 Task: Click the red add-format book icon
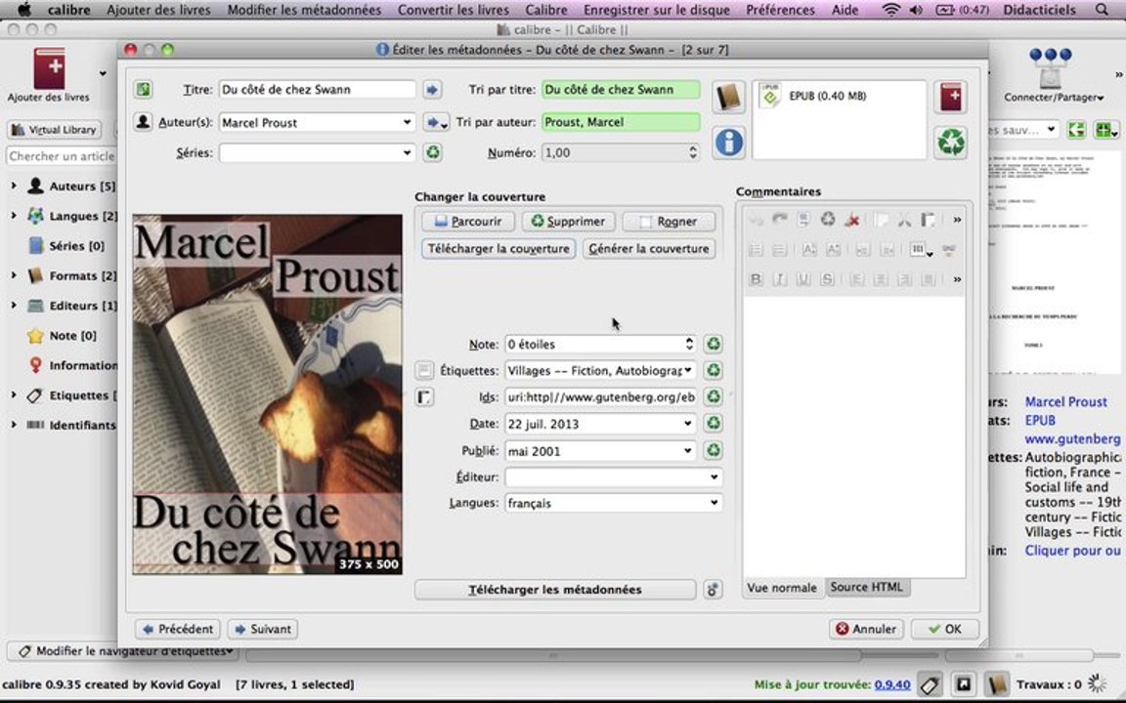(x=951, y=98)
